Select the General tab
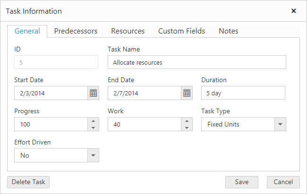The height and width of the screenshot is (194, 307). (x=27, y=31)
